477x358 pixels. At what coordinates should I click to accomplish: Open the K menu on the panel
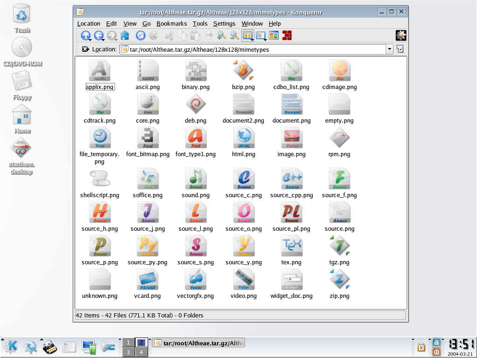point(10,347)
